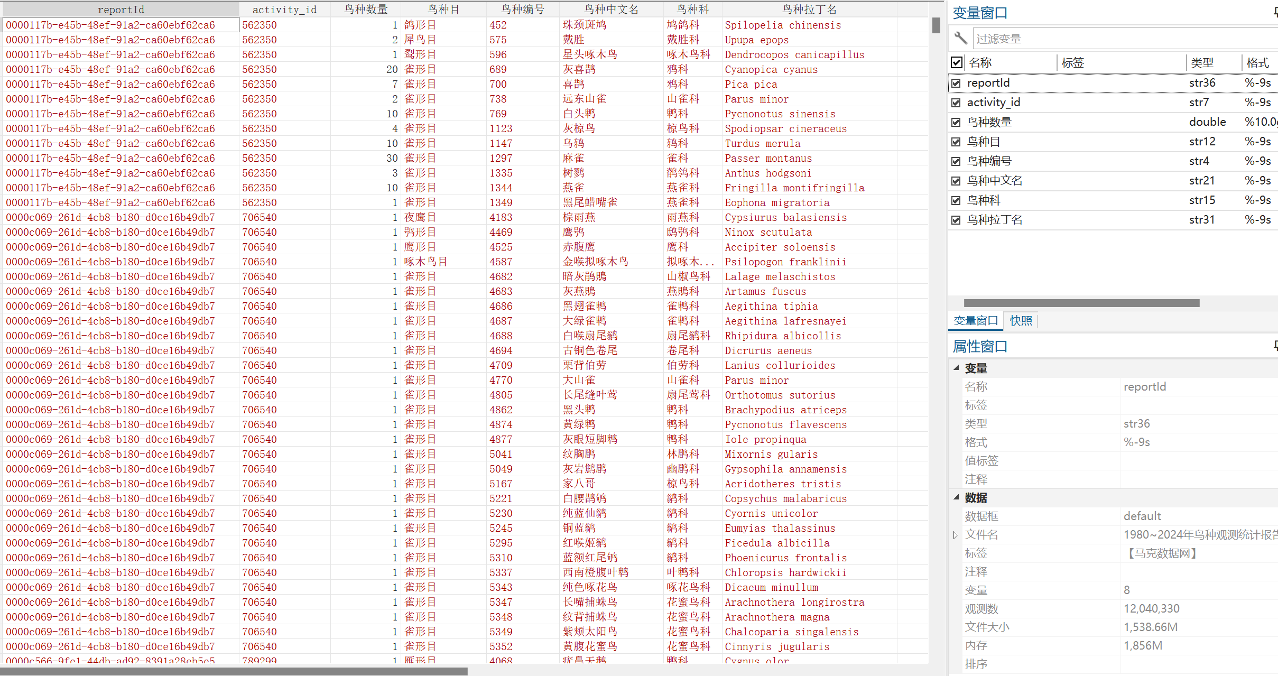Image resolution: width=1278 pixels, height=676 pixels.
Task: Select the 鸟种中文名 row in variables list
Action: (995, 181)
